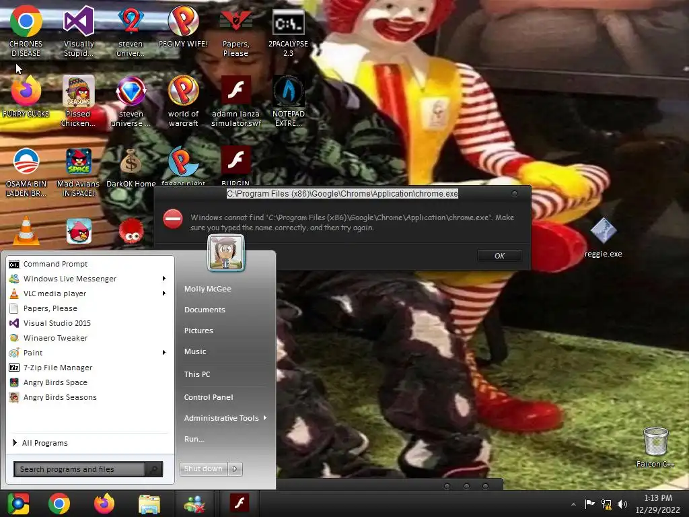Image resolution: width=689 pixels, height=517 pixels.
Task: Select the Pissed Chicken desktop icon
Action: pos(78,101)
